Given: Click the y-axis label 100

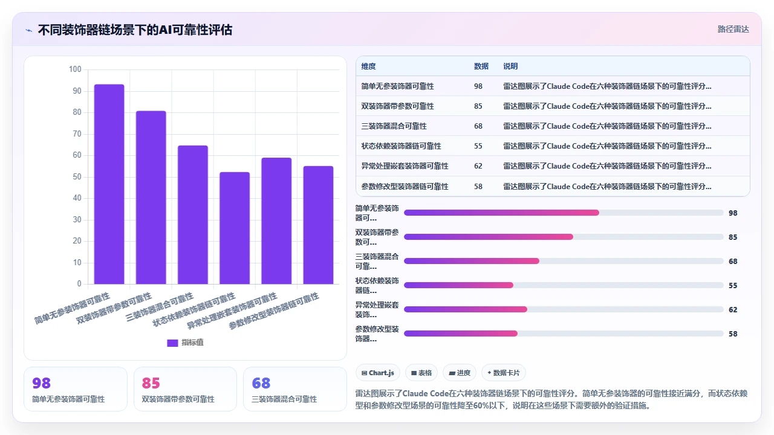Looking at the screenshot, I should tap(75, 69).
